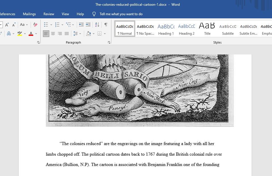Expand shading color dropdown arrow

(x=94, y=34)
